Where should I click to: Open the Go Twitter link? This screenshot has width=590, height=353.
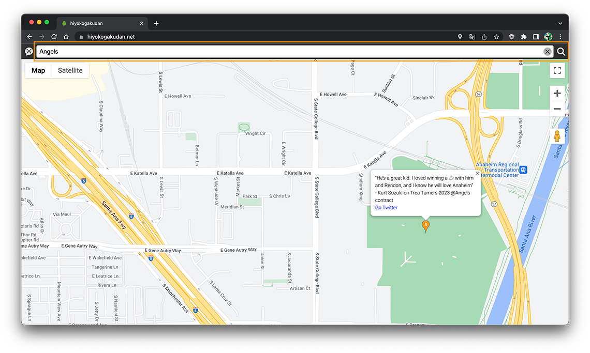tap(386, 208)
